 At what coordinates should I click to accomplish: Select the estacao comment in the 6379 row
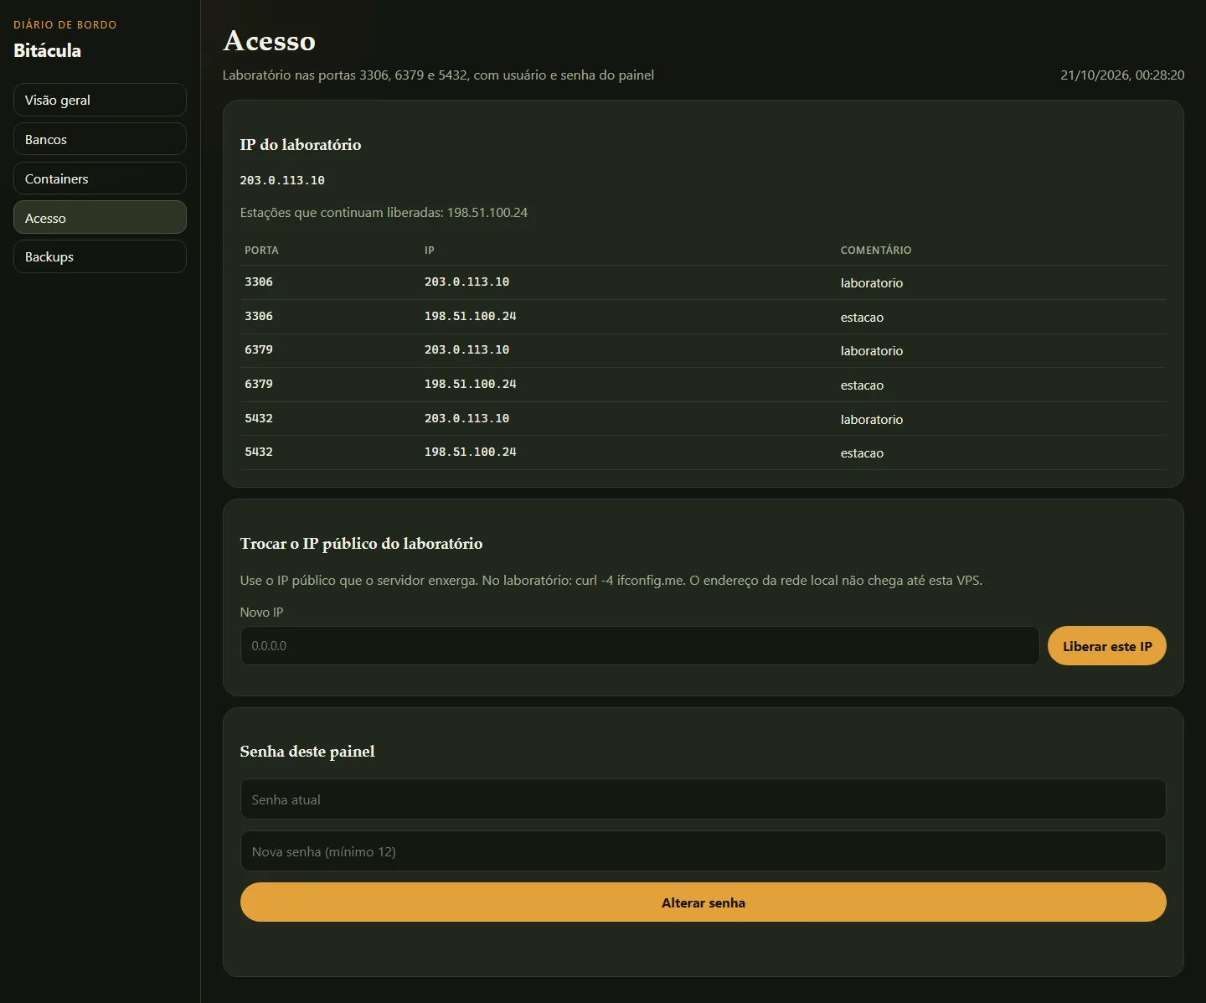click(x=862, y=385)
